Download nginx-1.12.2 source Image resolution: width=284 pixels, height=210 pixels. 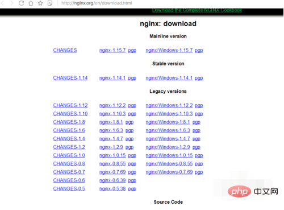point(112,105)
